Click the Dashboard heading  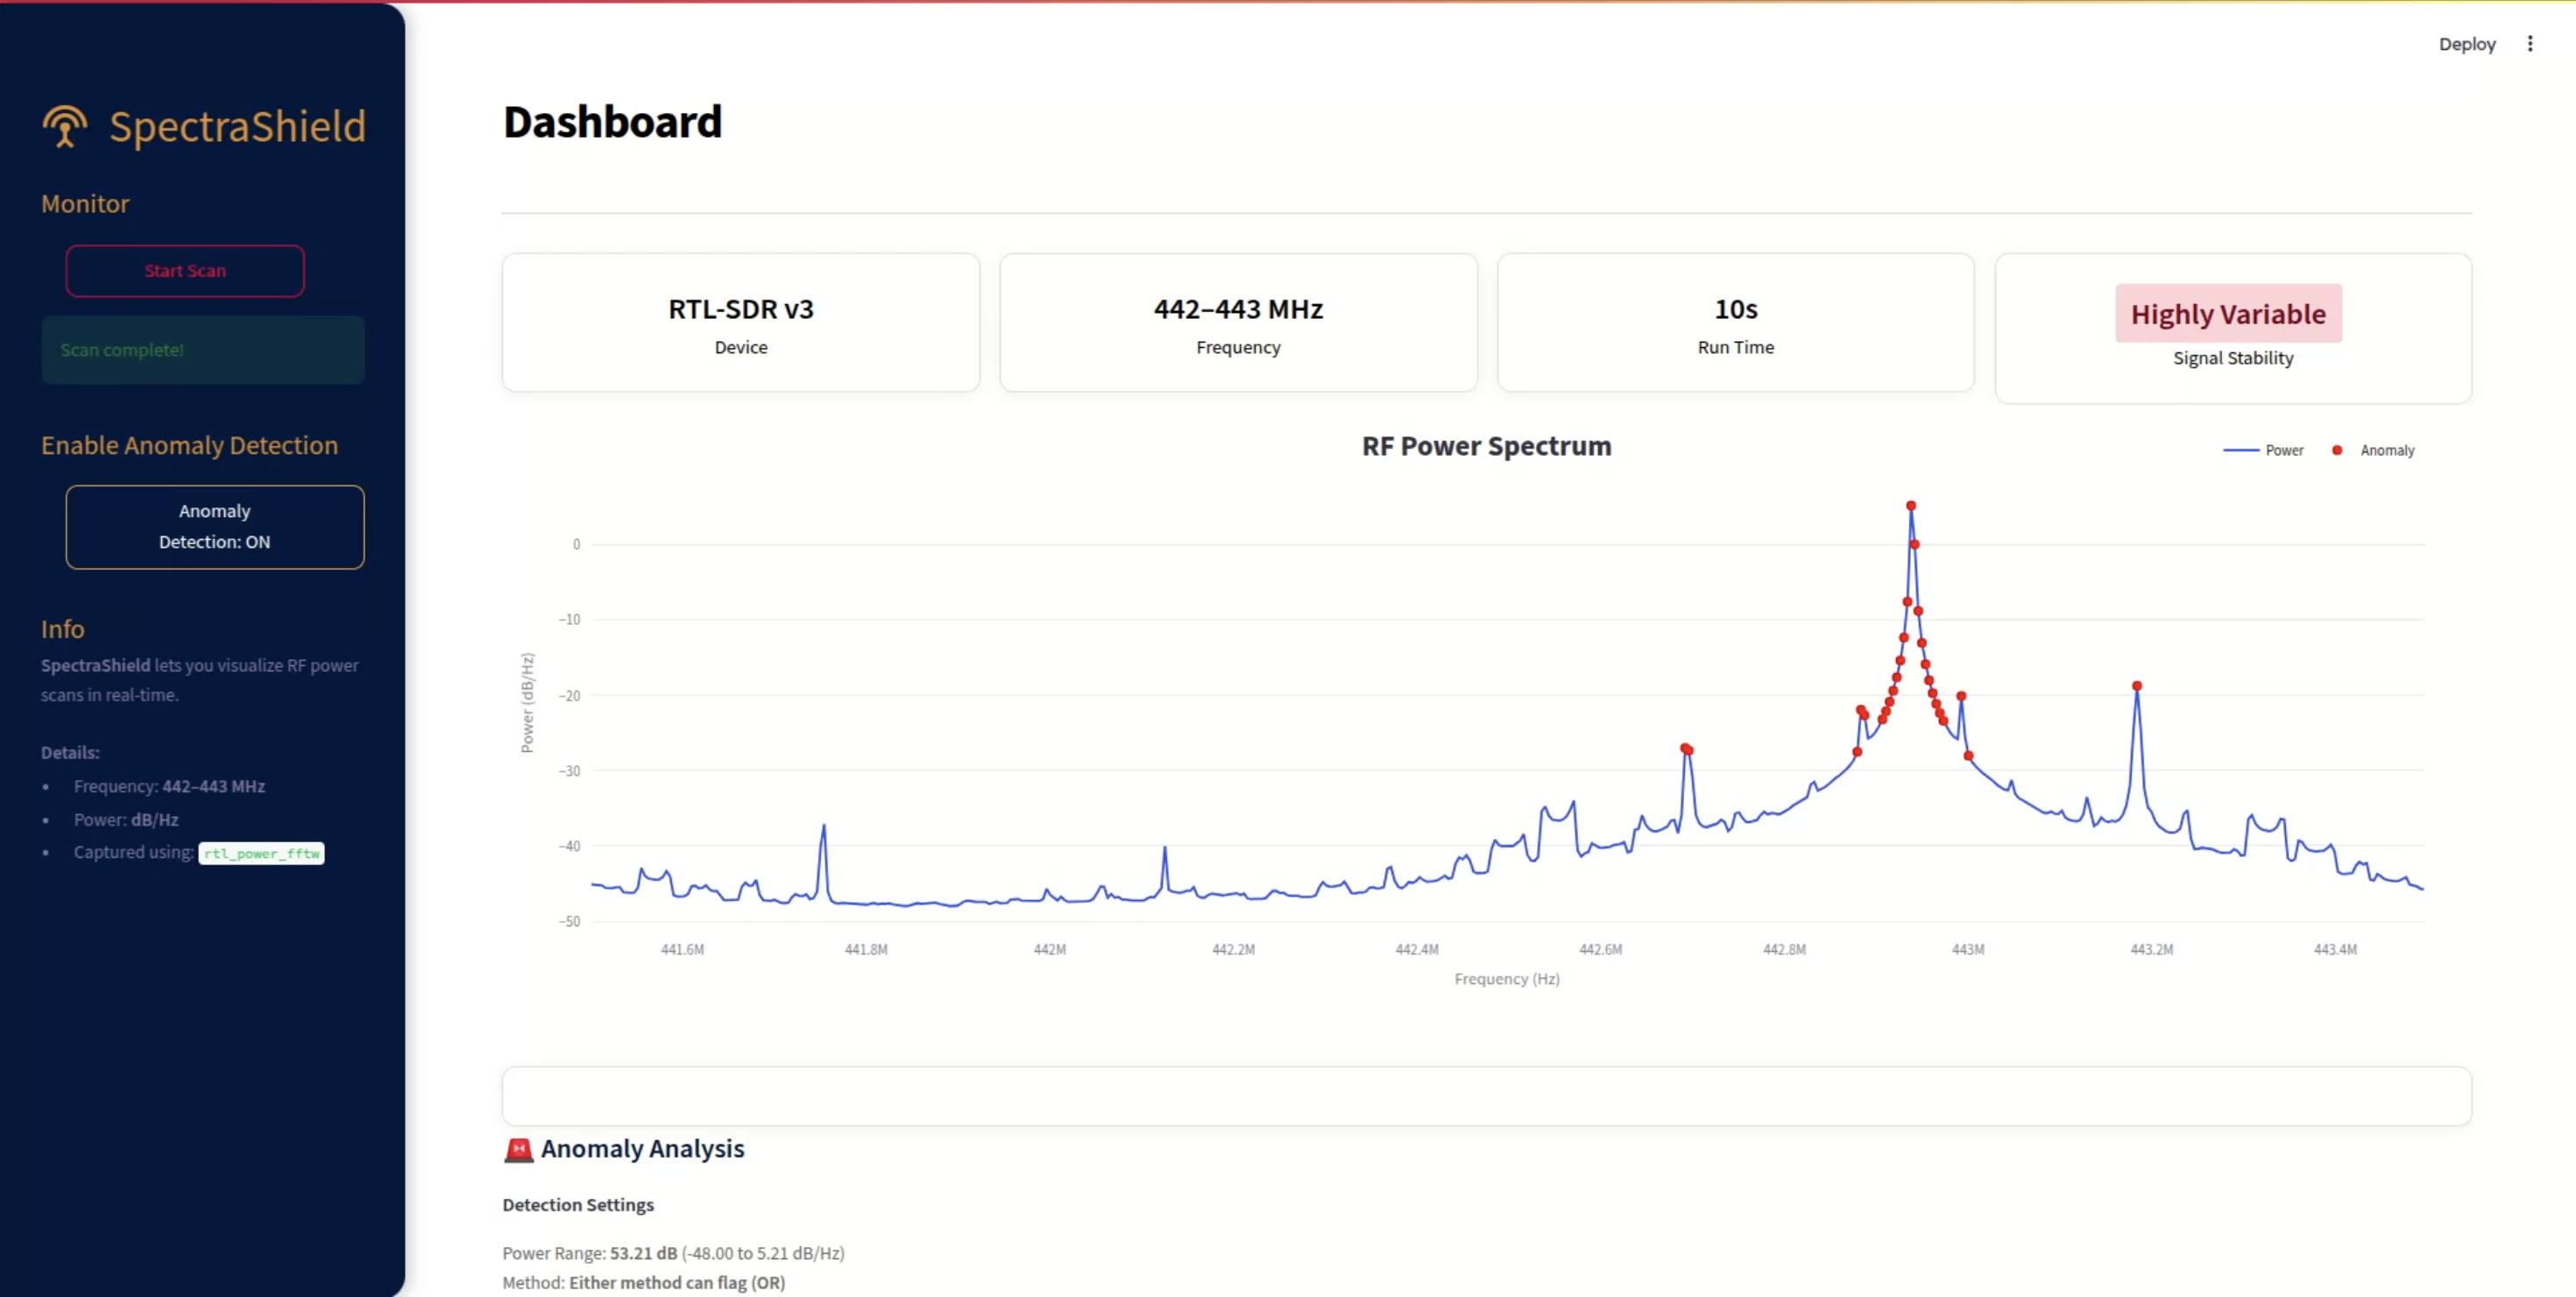point(612,122)
